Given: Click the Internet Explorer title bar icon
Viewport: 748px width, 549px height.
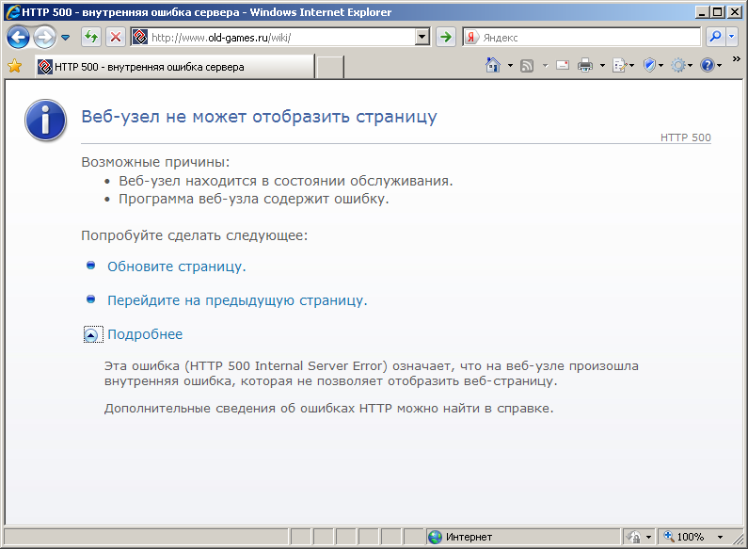Looking at the screenshot, I should (13, 12).
